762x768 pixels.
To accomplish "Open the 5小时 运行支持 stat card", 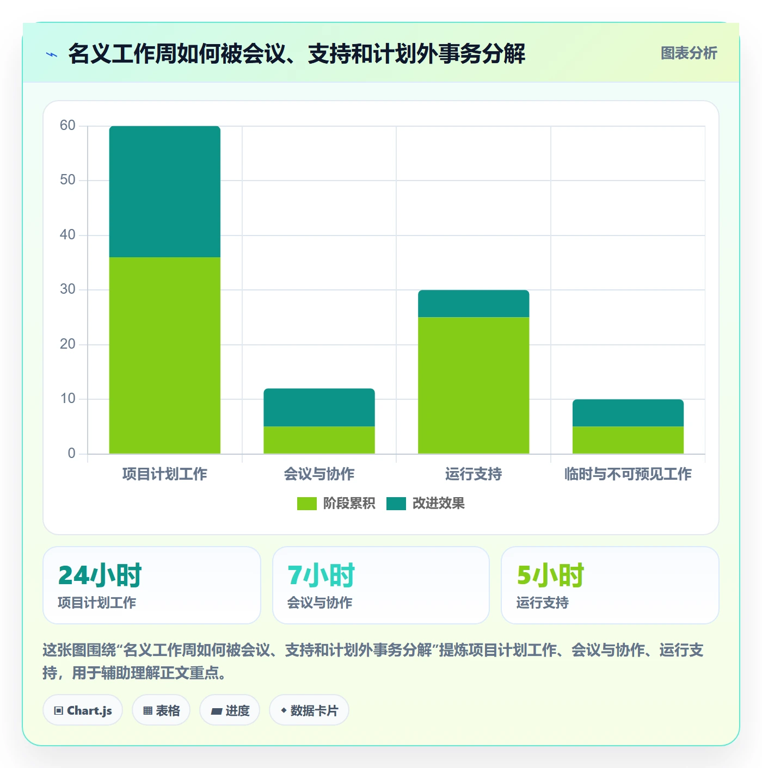I will pyautogui.click(x=610, y=585).
